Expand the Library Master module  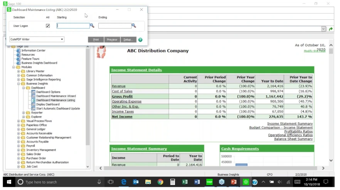(x=19, y=71)
